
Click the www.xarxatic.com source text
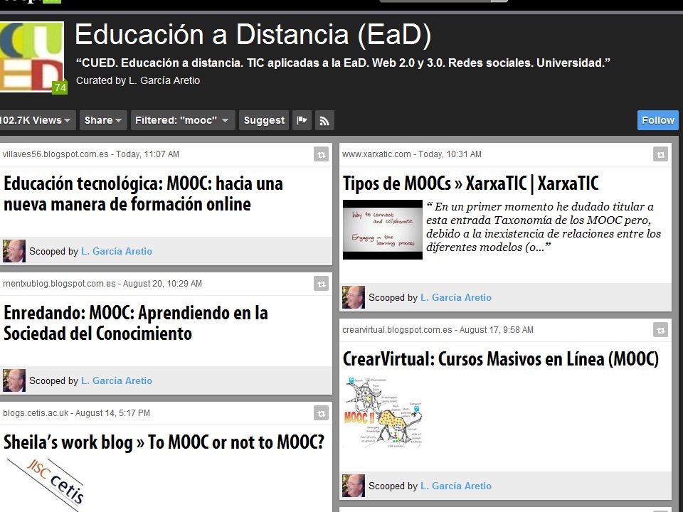[x=376, y=154]
